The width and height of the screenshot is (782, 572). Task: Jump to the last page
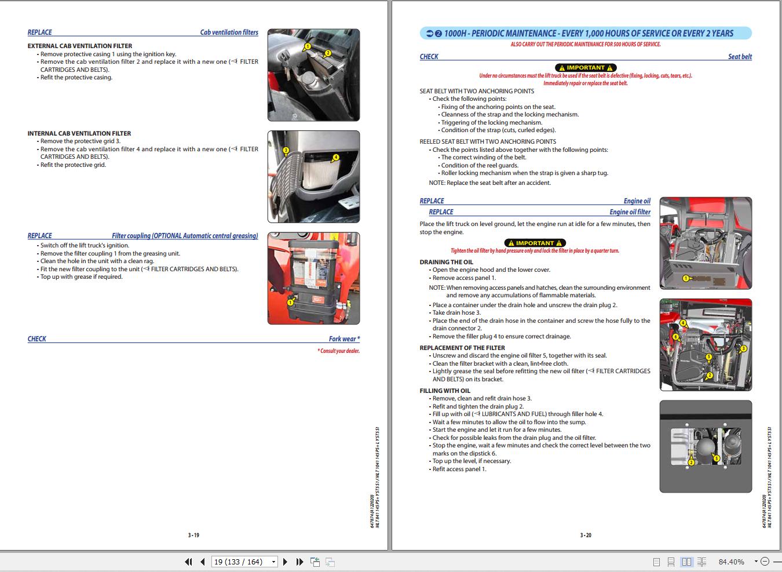tap(299, 562)
